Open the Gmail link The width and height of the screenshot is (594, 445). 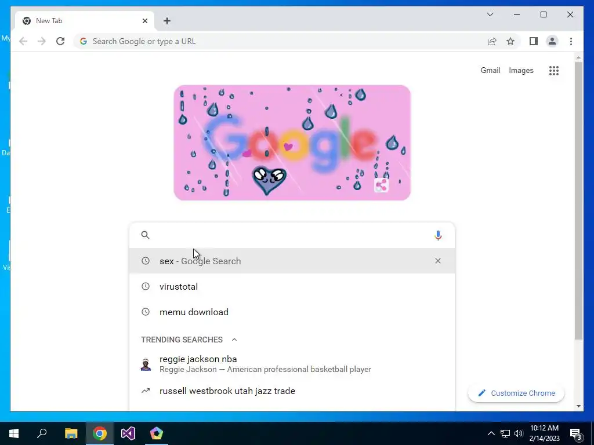tap(490, 70)
